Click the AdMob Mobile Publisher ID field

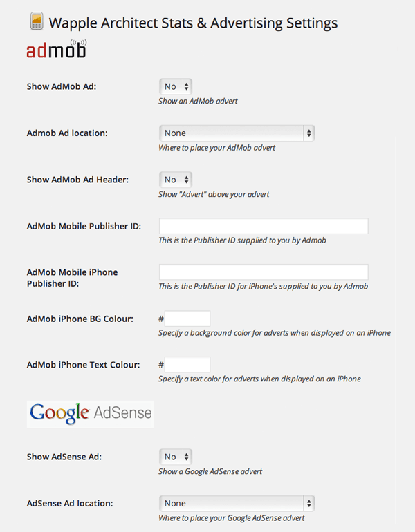pyautogui.click(x=264, y=226)
